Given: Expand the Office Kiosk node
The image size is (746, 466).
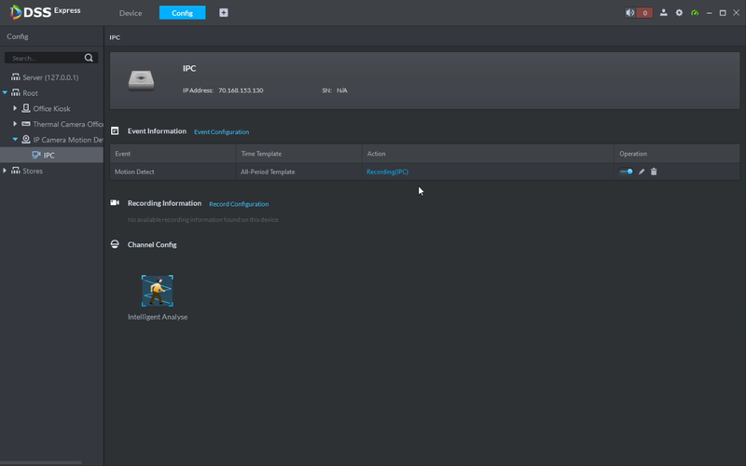Looking at the screenshot, I should click(15, 108).
